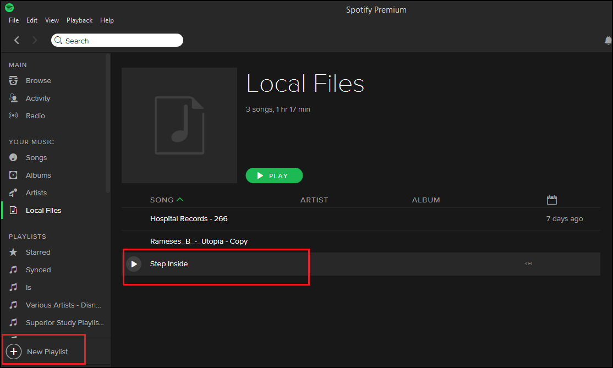Click the Songs sidebar icon
The width and height of the screenshot is (613, 368).
[x=13, y=157]
